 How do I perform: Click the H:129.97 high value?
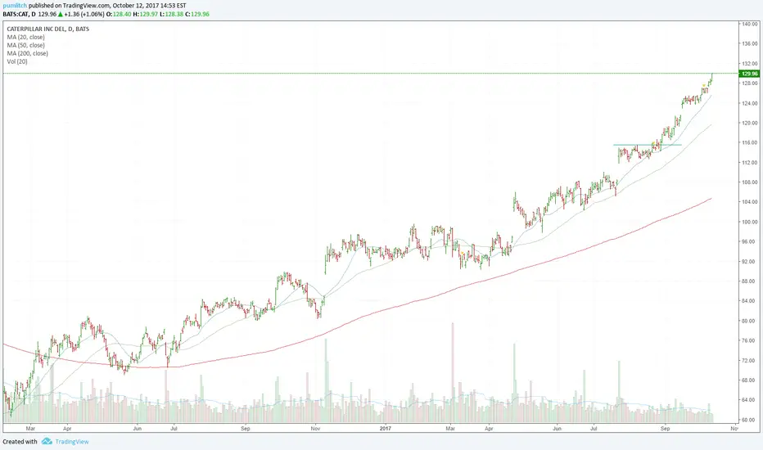click(x=145, y=14)
